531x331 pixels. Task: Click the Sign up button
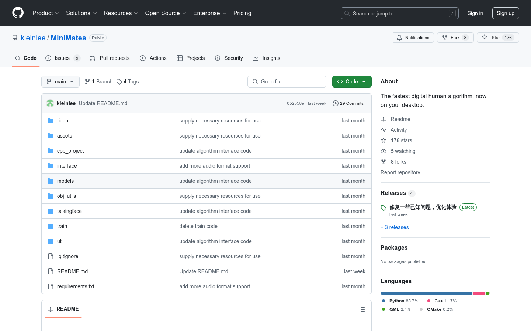(x=506, y=13)
